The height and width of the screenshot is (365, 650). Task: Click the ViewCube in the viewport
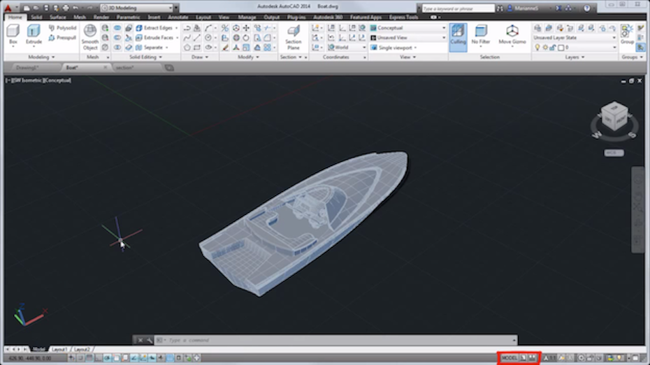[x=614, y=117]
